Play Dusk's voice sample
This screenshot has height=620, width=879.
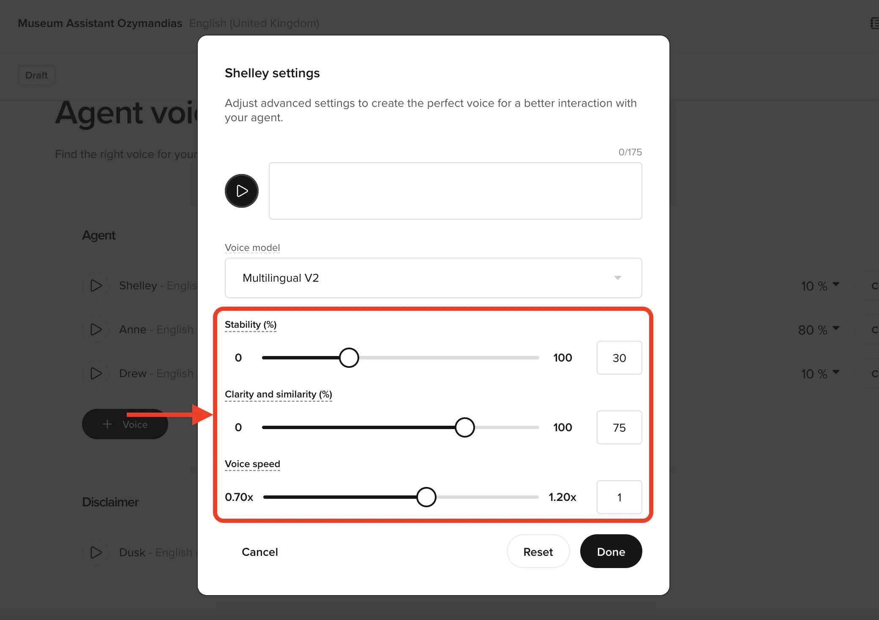coord(96,552)
